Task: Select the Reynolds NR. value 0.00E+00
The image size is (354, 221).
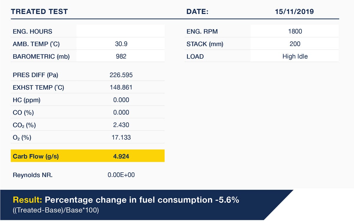Action: tap(121, 175)
